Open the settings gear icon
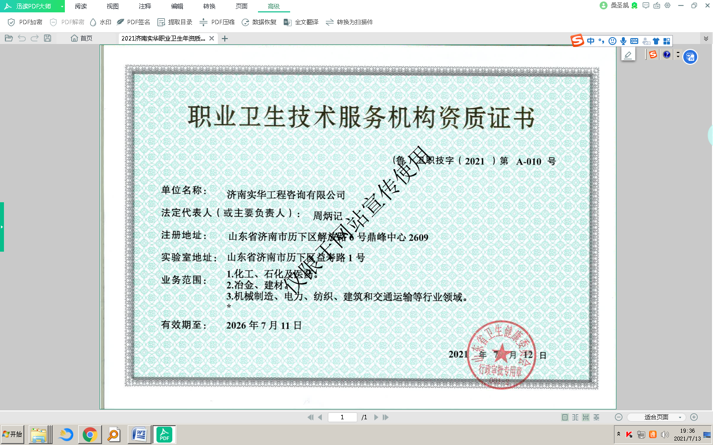 point(667,5)
